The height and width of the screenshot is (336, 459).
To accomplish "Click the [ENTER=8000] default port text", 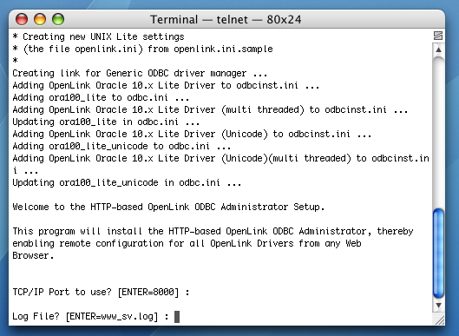I will pos(148,292).
